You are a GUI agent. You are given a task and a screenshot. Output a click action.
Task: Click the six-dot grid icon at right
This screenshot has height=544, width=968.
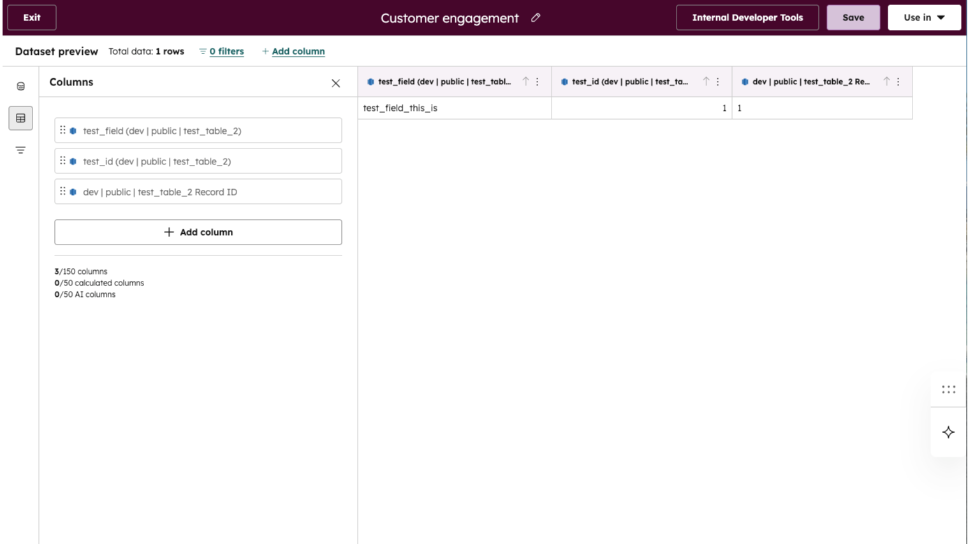(x=948, y=389)
